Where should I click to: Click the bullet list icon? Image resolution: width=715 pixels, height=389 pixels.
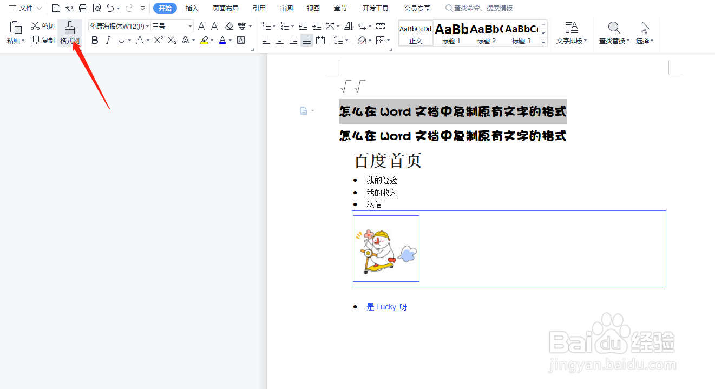pos(266,26)
